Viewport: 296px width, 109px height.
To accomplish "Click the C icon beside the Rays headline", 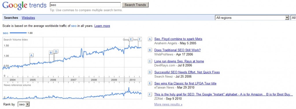I will [150, 61].
